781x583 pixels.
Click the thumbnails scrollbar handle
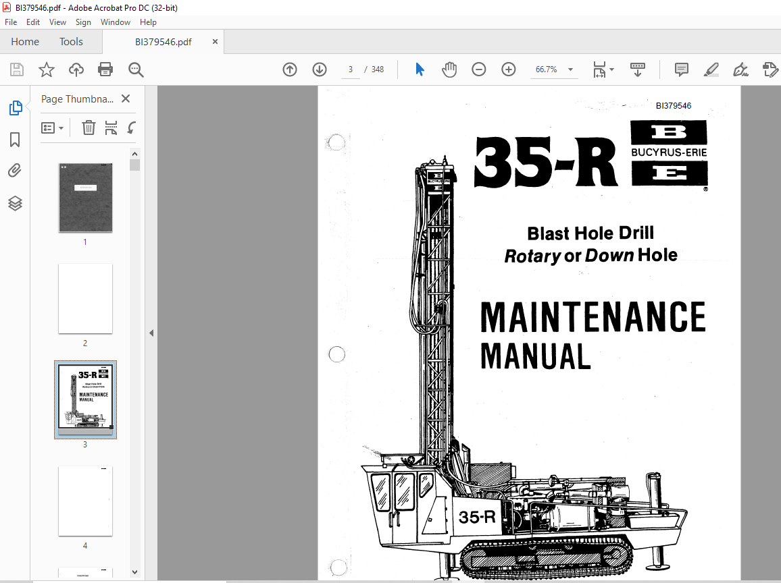pyautogui.click(x=134, y=165)
